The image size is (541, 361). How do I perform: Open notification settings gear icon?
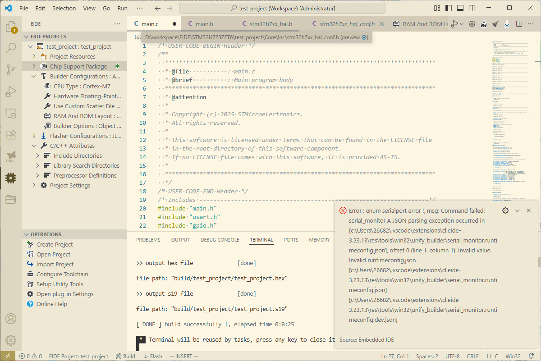tap(505, 210)
